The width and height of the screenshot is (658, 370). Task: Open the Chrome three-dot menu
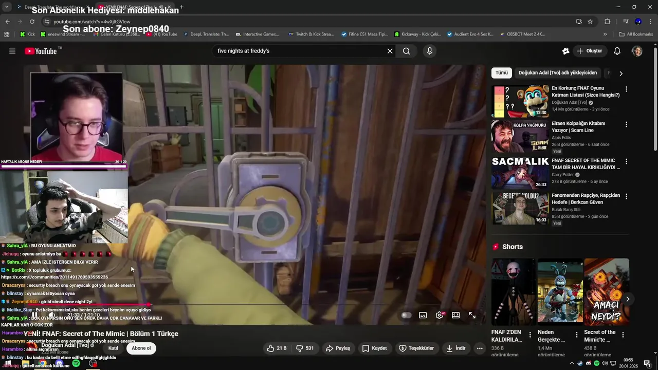pos(651,22)
